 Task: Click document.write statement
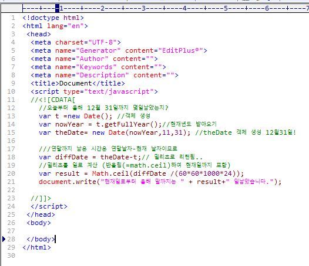pos(160,182)
